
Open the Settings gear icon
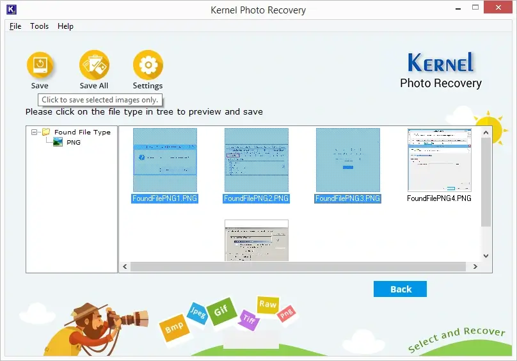(148, 65)
